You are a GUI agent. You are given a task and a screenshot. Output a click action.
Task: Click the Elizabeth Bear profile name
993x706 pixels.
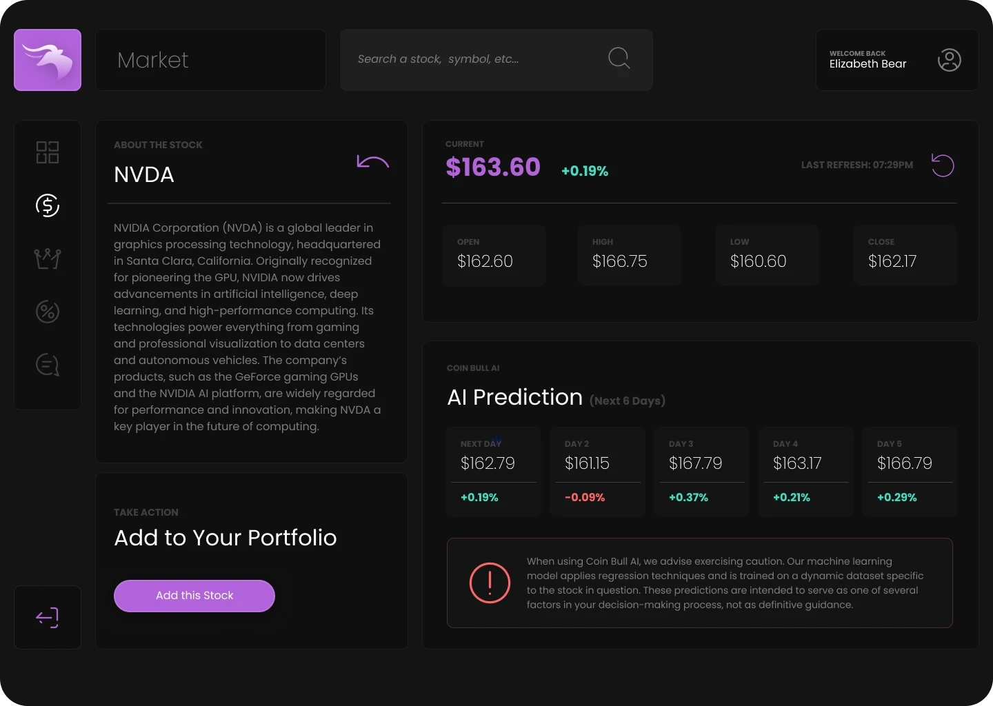(x=867, y=64)
